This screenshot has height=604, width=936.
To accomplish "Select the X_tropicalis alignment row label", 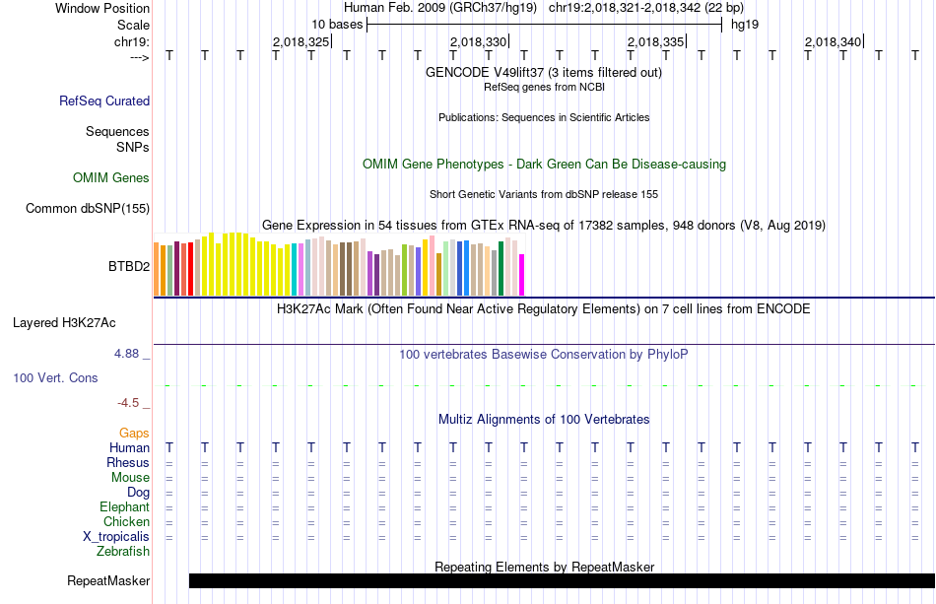I will 116,537.
